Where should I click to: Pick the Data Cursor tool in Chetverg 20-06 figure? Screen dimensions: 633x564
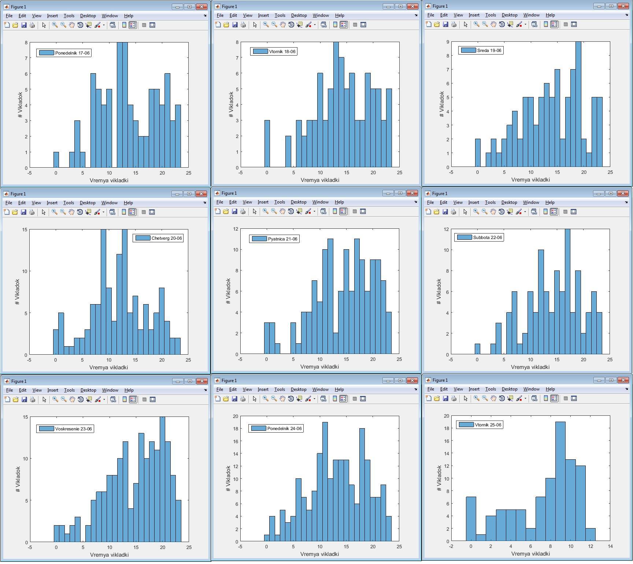point(88,212)
